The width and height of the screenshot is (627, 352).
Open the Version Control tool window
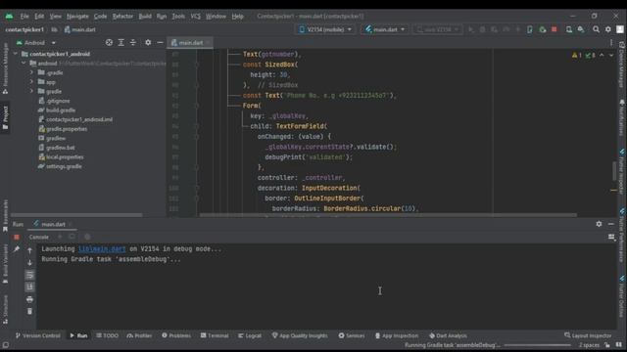point(37,335)
